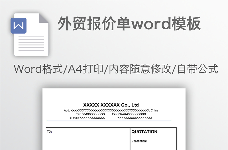Click the company name 'XXXXX XXXXXX Co., Ltd'

tap(111, 105)
